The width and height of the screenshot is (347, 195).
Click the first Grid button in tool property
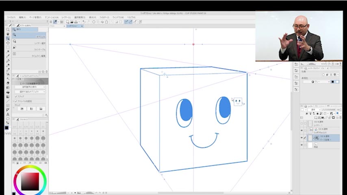point(22,109)
